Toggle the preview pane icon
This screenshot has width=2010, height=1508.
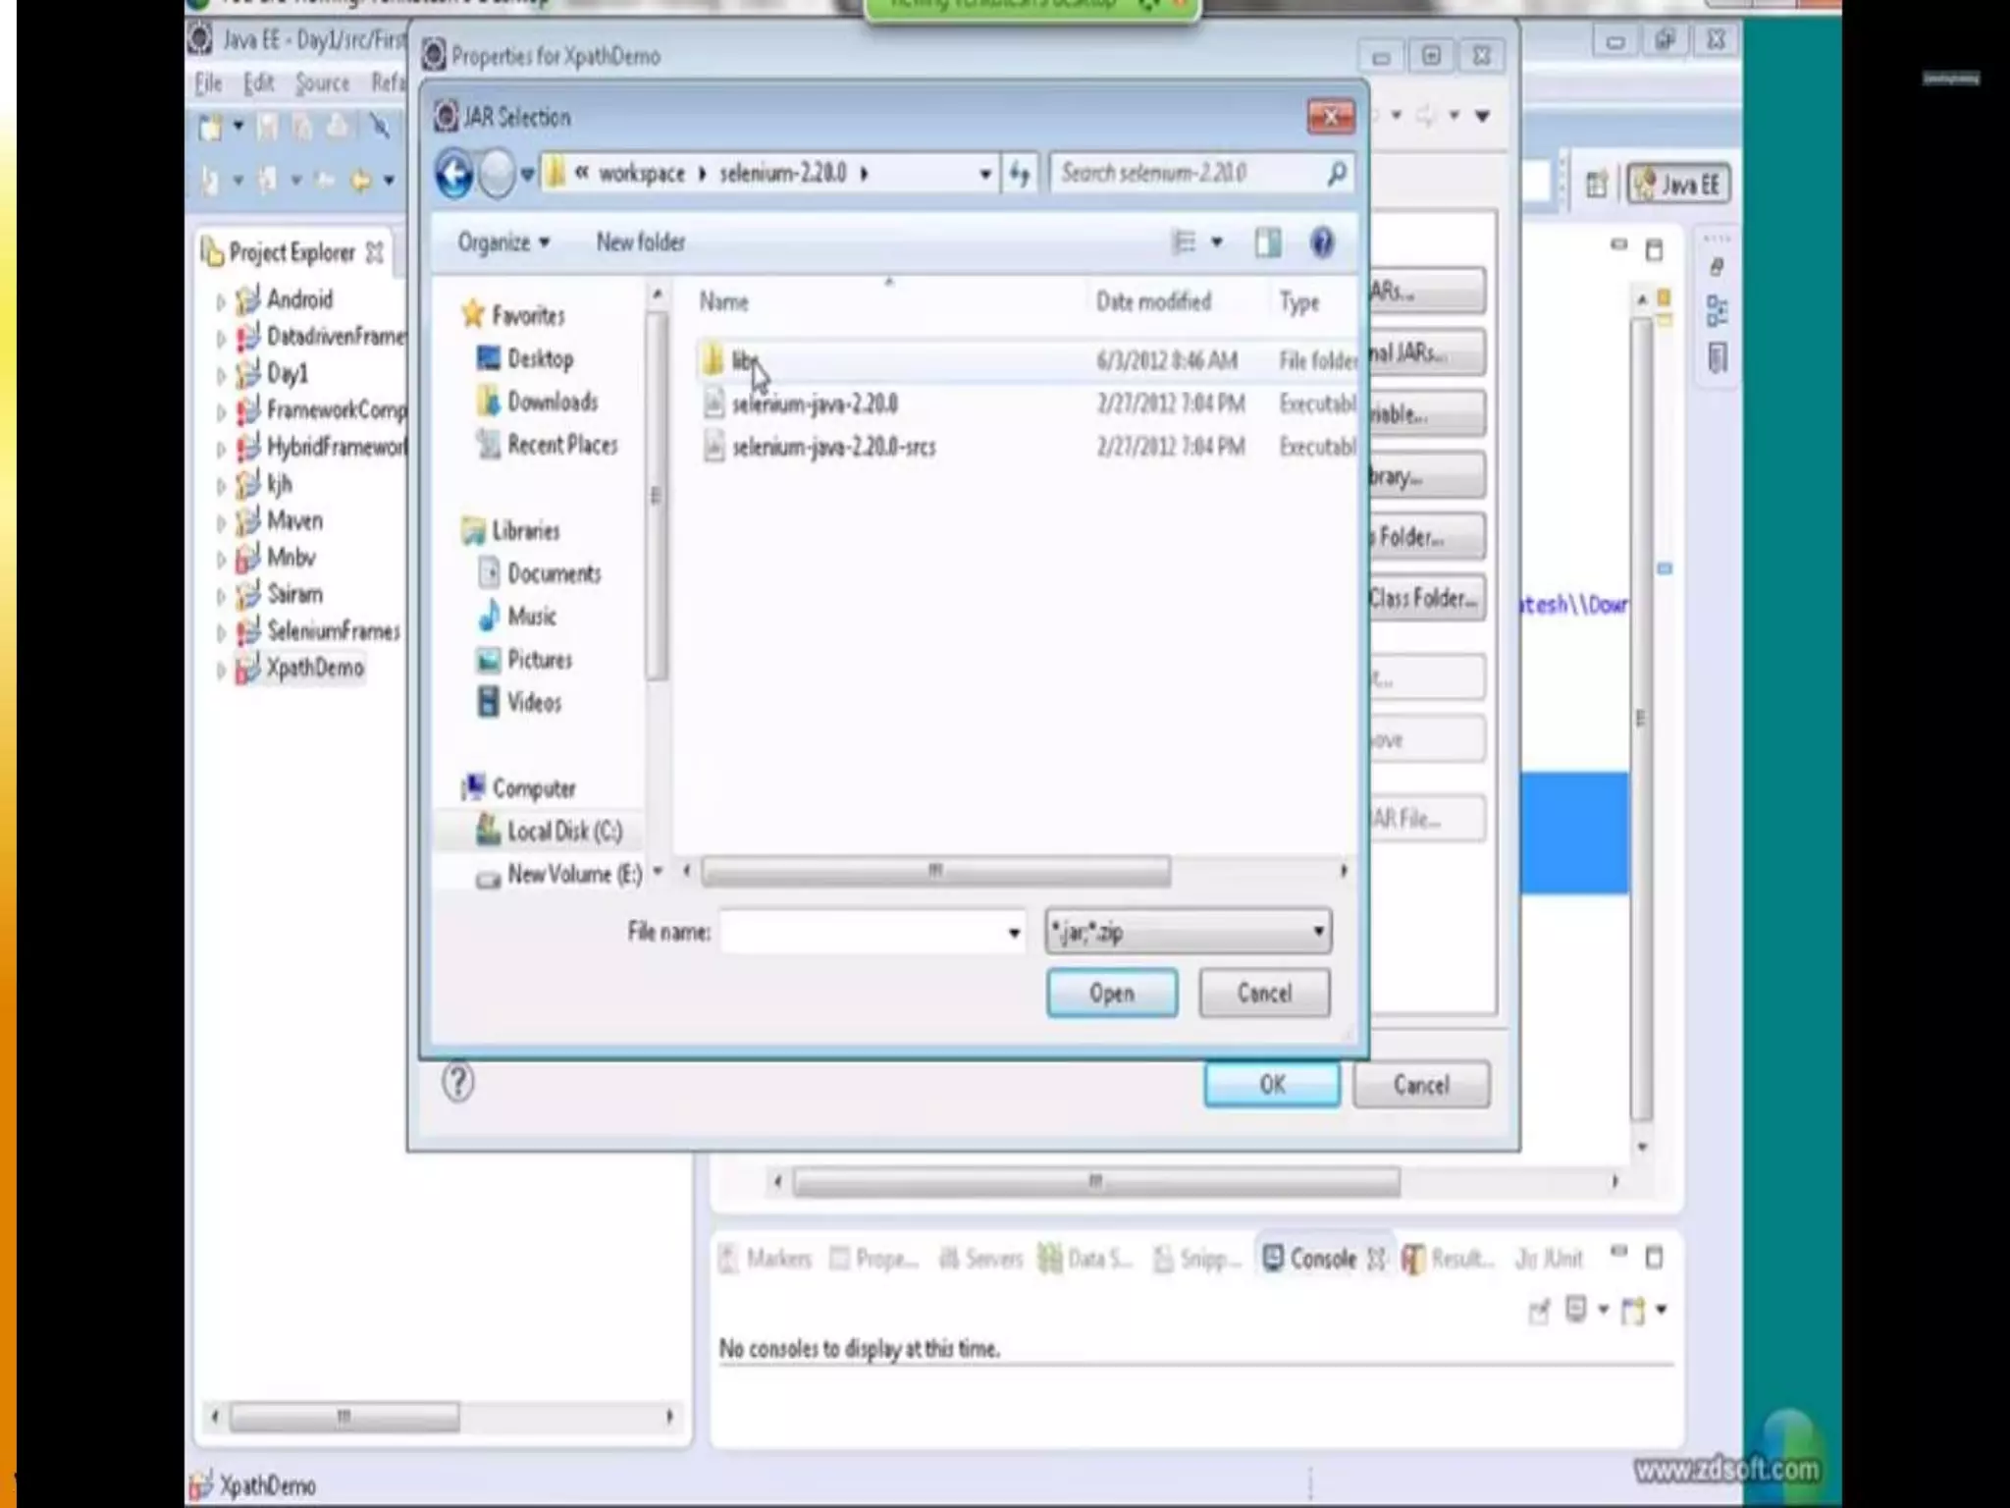click(x=1267, y=242)
